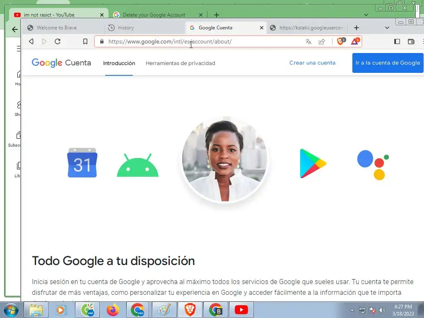This screenshot has width=424, height=318.
Task: Show hidden tray icons arrow
Action: click(x=352, y=310)
